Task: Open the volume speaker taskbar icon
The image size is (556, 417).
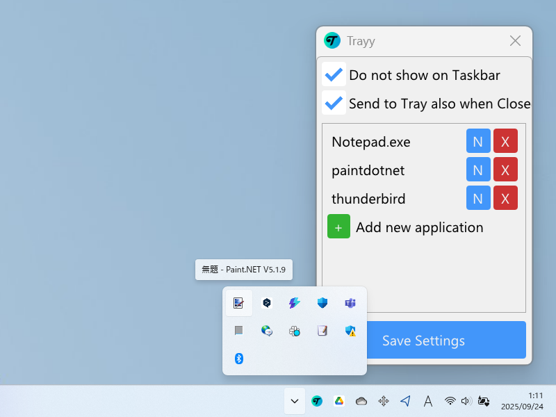Action: click(x=466, y=401)
